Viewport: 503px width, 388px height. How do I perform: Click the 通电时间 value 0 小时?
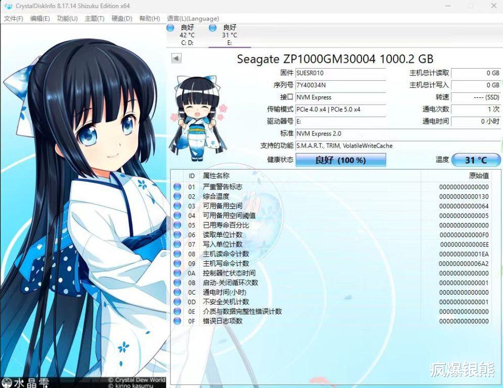click(x=476, y=121)
